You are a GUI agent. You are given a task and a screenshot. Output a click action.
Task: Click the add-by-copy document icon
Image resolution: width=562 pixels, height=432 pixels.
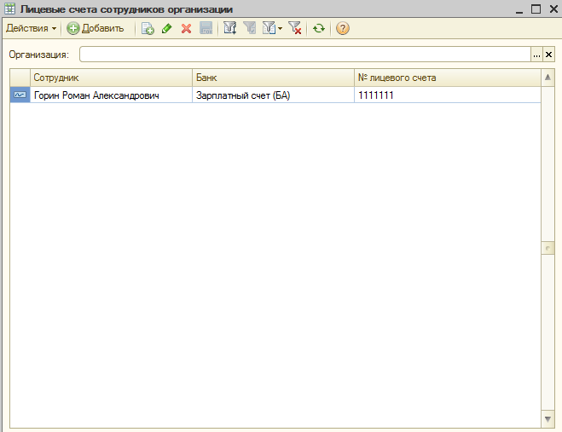148,28
